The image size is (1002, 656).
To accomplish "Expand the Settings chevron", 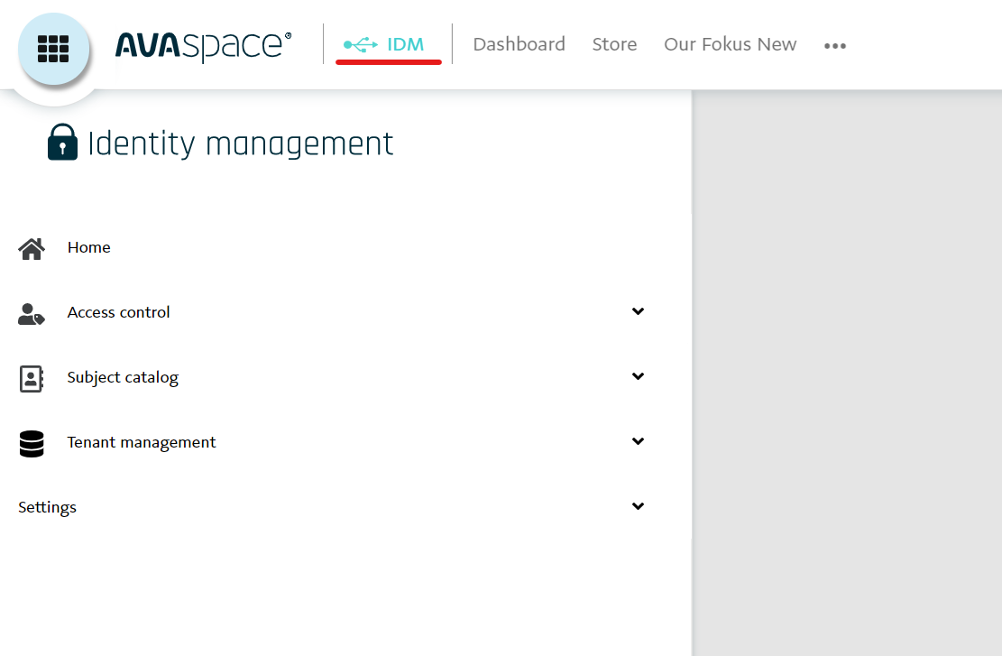I will (638, 506).
